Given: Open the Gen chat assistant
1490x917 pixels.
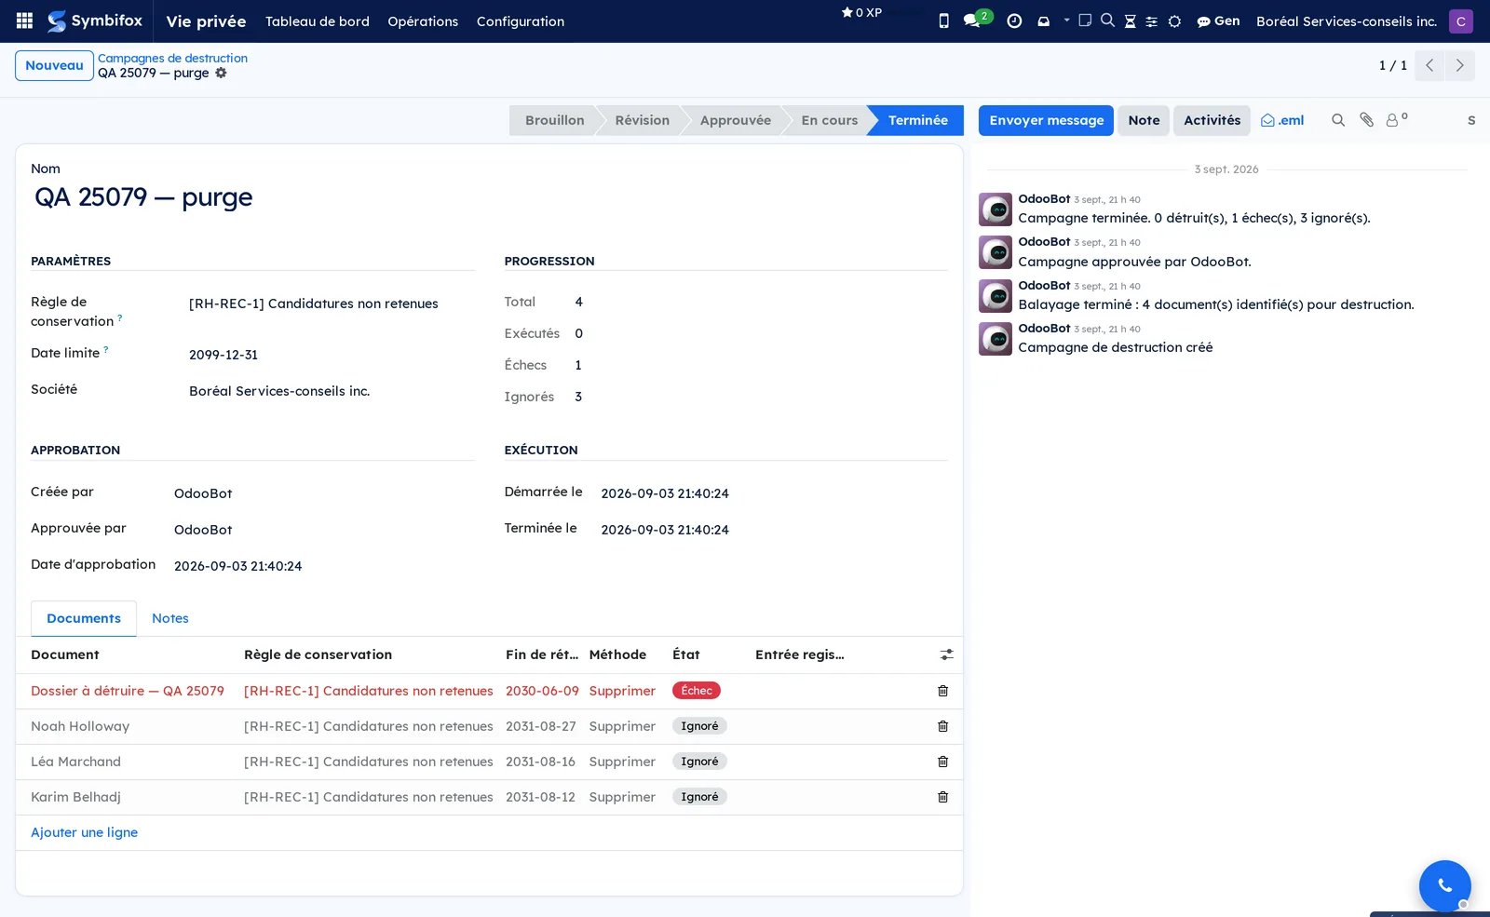Looking at the screenshot, I should pyautogui.click(x=1218, y=20).
